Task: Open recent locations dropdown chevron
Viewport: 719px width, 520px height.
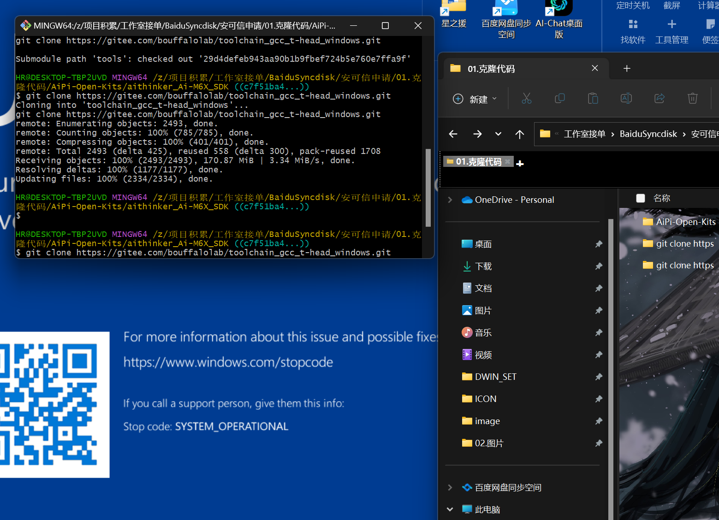Action: (x=498, y=134)
